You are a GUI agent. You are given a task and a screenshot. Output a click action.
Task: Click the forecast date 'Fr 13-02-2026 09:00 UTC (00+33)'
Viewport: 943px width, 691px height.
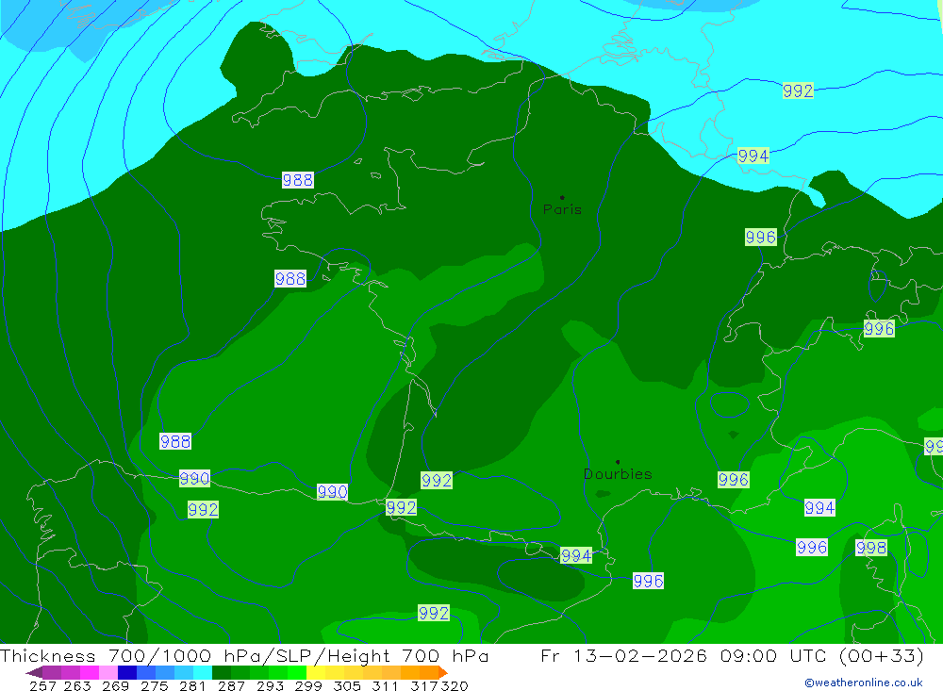point(732,655)
